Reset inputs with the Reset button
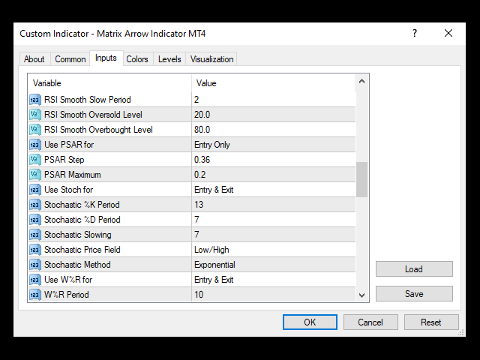 (431, 322)
